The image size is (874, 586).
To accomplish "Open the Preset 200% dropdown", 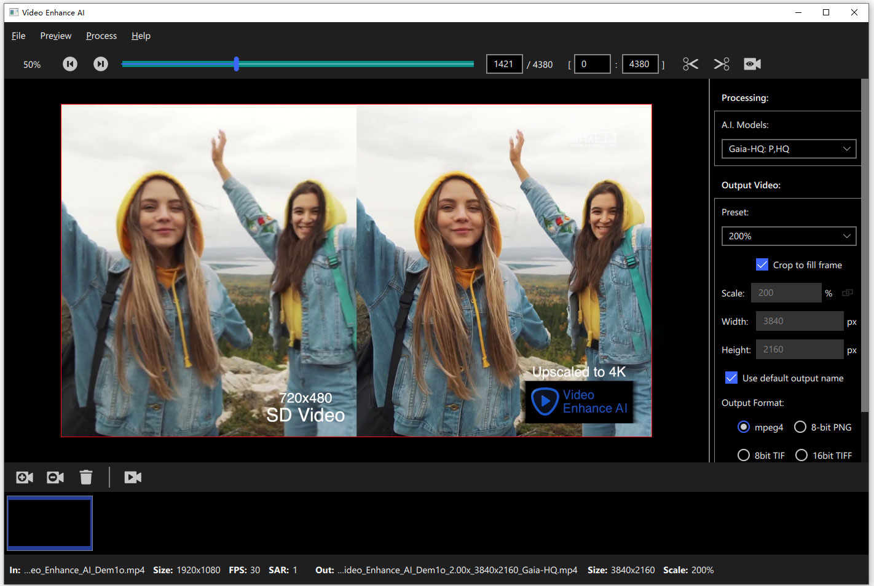I will pos(789,236).
